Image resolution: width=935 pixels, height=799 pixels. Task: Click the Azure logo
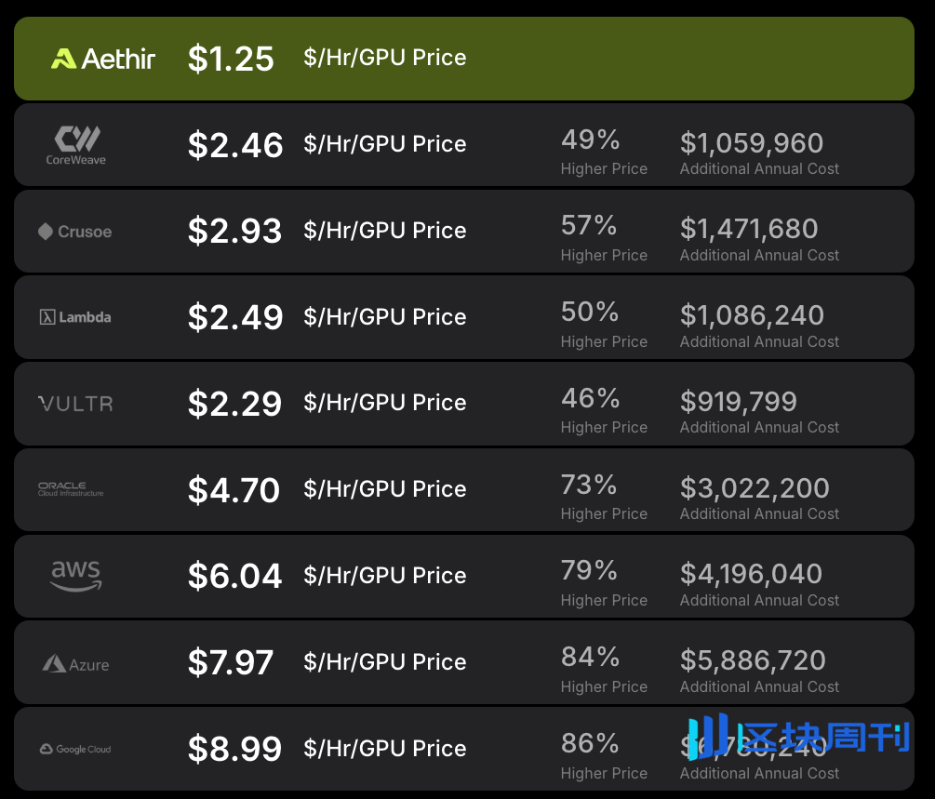75,664
